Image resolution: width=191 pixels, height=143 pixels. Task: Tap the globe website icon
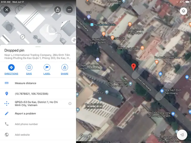pos(7,135)
